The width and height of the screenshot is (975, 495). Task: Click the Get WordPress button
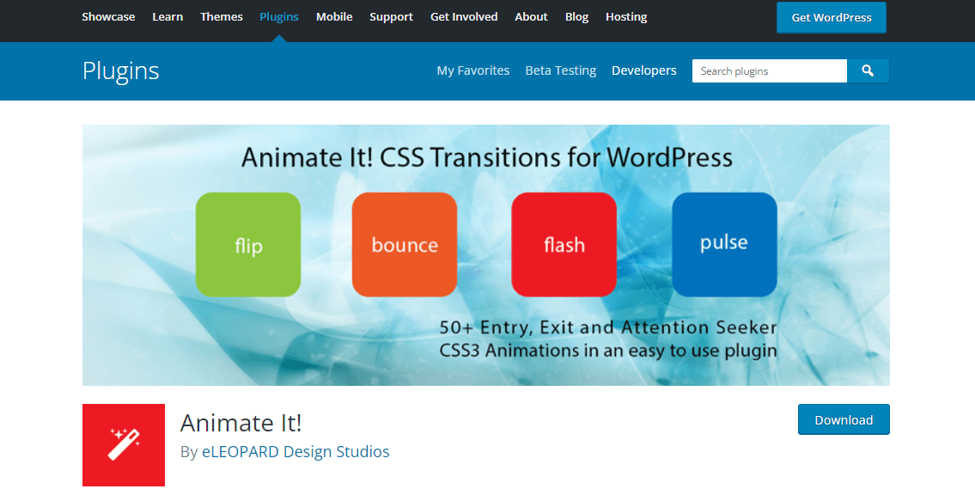[831, 16]
